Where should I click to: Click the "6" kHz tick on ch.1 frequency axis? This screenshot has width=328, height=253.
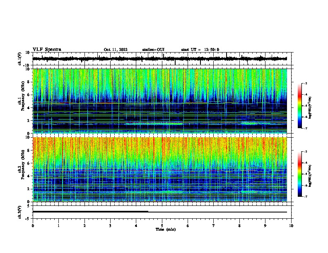[x=29, y=95]
